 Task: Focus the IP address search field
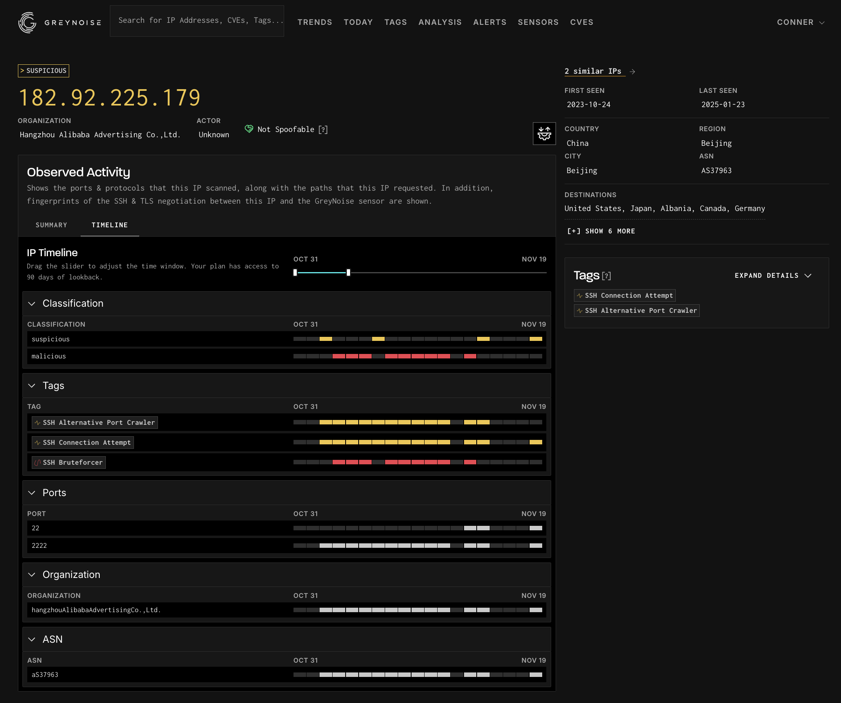tap(197, 21)
